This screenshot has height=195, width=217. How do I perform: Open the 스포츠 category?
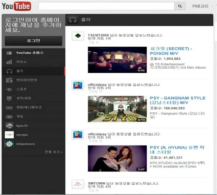click(x=21, y=89)
